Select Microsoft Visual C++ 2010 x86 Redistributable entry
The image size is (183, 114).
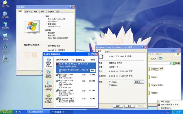tap(76, 93)
